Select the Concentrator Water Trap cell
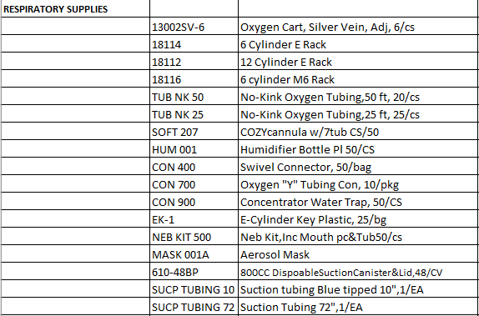The image size is (479, 316). [x=359, y=201]
